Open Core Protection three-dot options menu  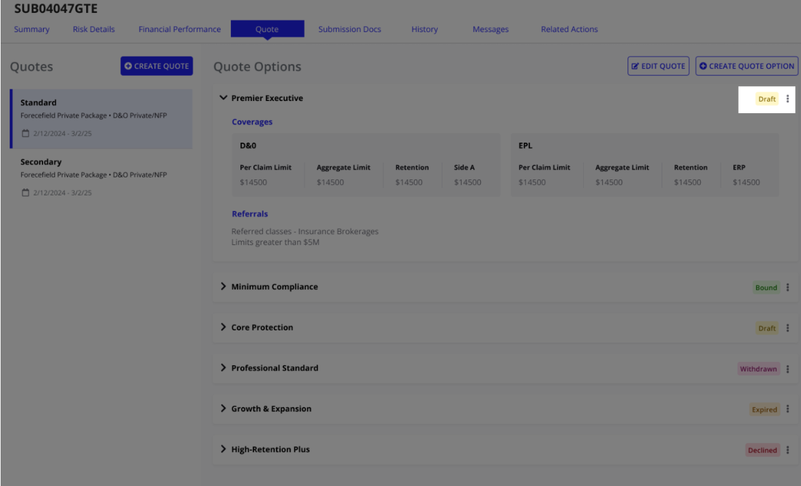[x=788, y=328]
